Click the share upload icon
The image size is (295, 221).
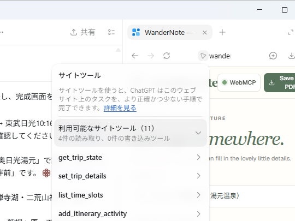pos(74,32)
